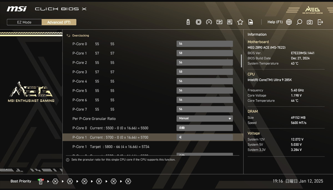Click BIOS version 'E7E22IMSI.1A41'
Screen dimensions: 333x190
coord(303,53)
